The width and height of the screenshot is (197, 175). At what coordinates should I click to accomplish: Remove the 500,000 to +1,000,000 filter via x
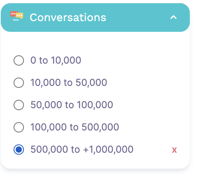pyautogui.click(x=174, y=150)
